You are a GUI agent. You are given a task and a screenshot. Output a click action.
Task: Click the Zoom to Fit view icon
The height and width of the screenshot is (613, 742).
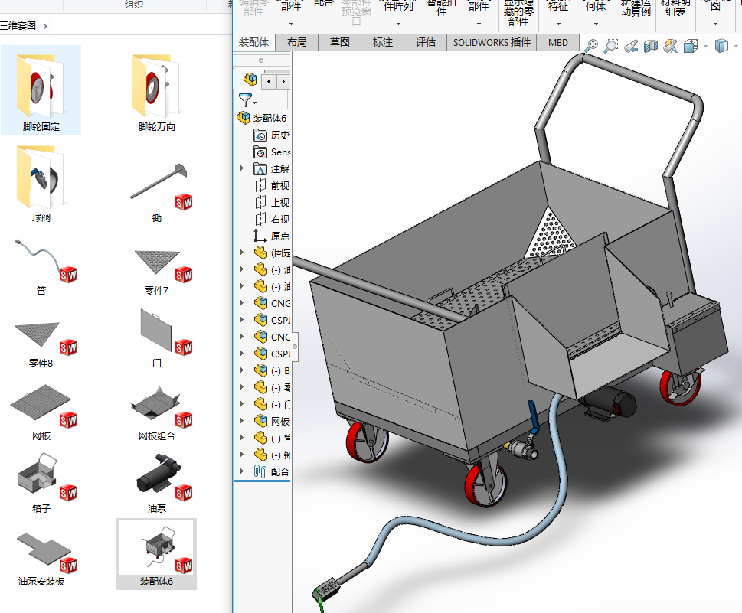click(590, 47)
